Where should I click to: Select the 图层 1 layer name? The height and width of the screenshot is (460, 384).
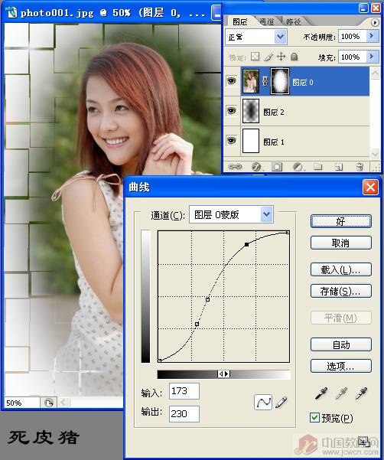(274, 142)
